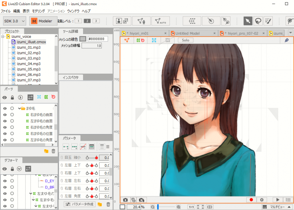Open the document tab list dropdown arrow
294x210 pixels.
pos(290,33)
